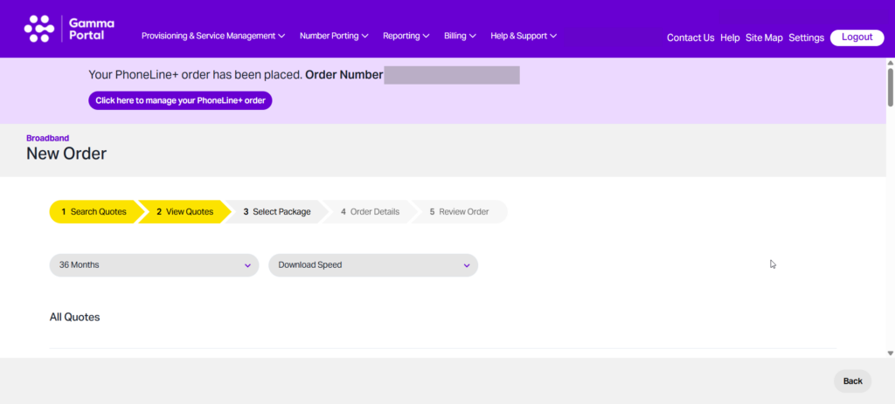Viewport: 895px width, 404px height.
Task: Go to step 1 Search Quotes
Action: pyautogui.click(x=94, y=212)
